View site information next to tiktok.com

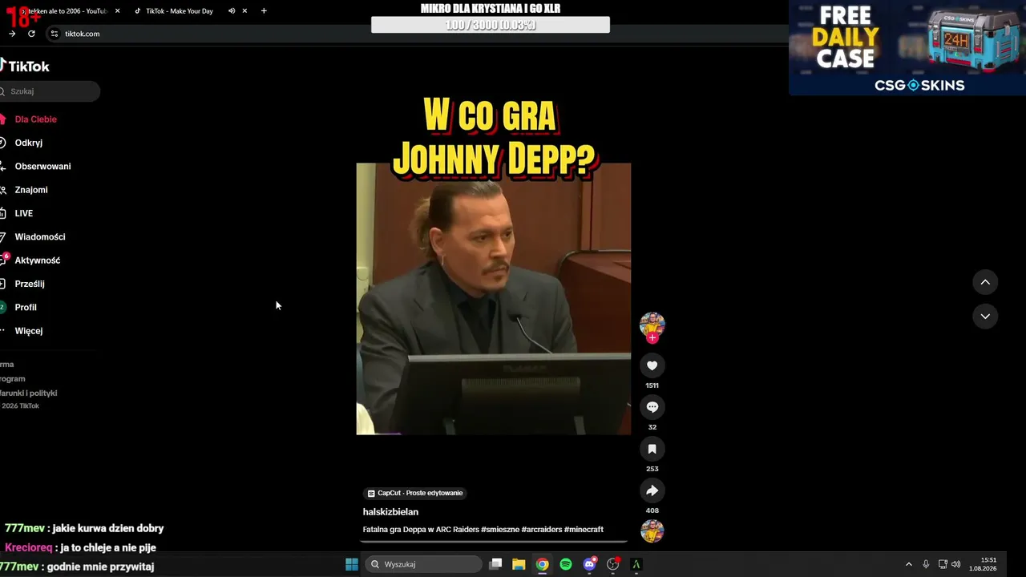(54, 34)
